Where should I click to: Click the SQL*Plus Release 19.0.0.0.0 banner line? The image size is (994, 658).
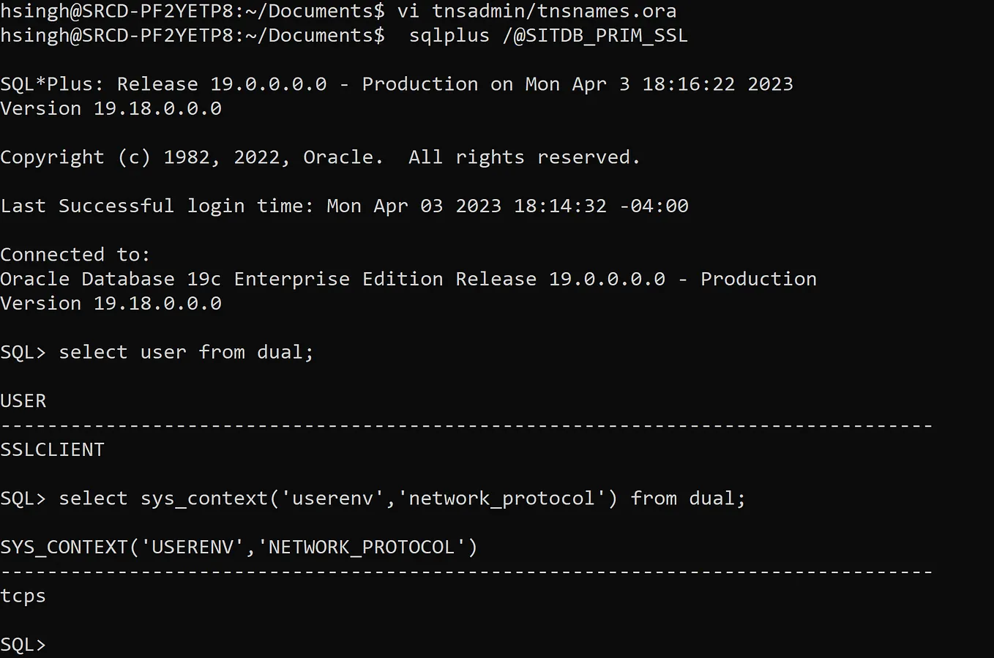tap(397, 84)
